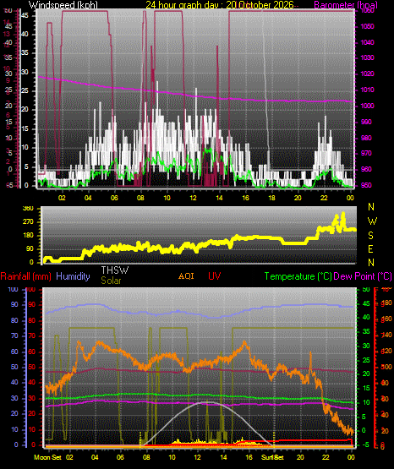Click the 22 hour tick on lower graph
The height and width of the screenshot is (469, 394).
coord(326,457)
